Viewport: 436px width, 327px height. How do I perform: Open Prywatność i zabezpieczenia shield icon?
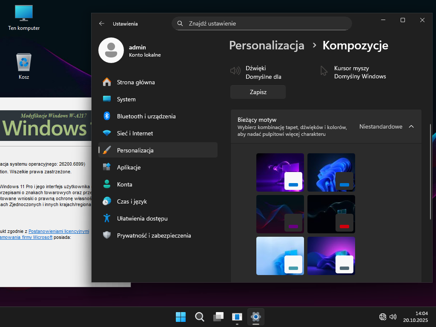pos(107,235)
